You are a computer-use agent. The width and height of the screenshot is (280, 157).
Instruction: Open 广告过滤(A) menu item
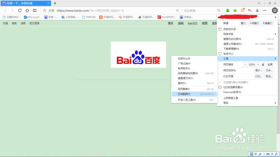(x=194, y=63)
